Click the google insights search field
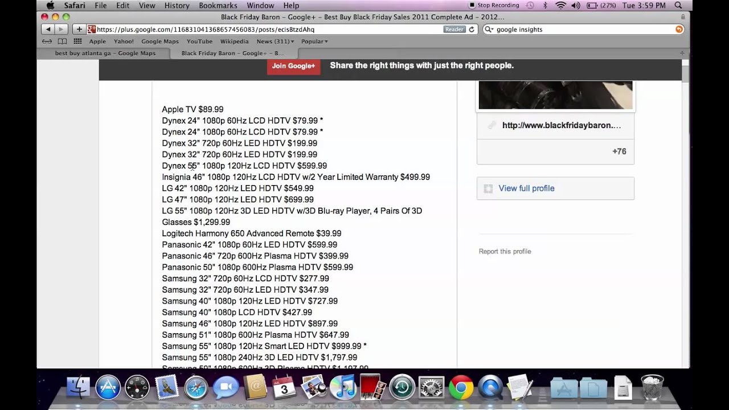This screenshot has height=410, width=729. (583, 29)
